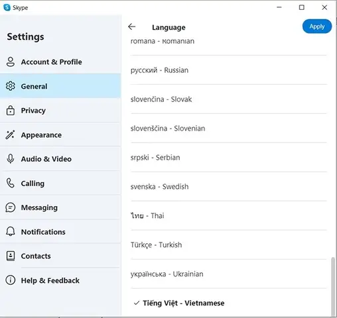The width and height of the screenshot is (337, 318).
Task: Open Privacy settings section
Action: point(60,110)
